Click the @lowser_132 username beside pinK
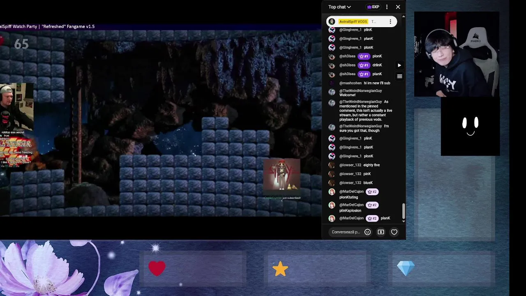Screen dimensions: 526x296 [350, 174]
